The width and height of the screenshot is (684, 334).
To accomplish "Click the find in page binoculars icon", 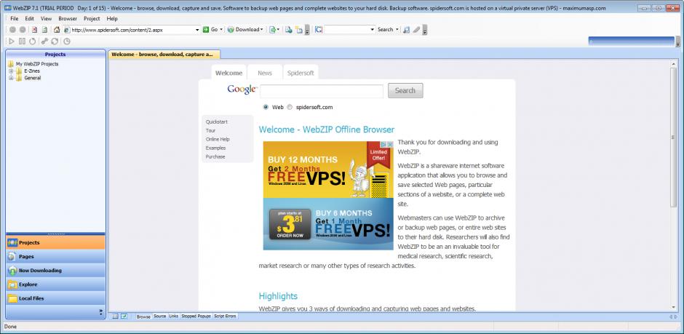I will [x=407, y=30].
